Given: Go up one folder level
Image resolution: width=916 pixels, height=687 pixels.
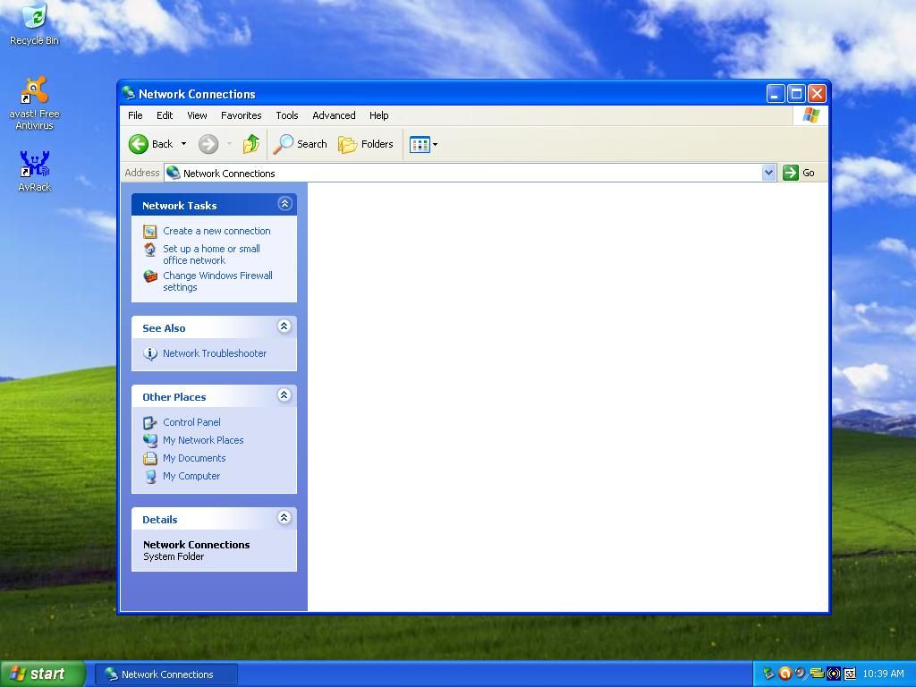Looking at the screenshot, I should [251, 144].
